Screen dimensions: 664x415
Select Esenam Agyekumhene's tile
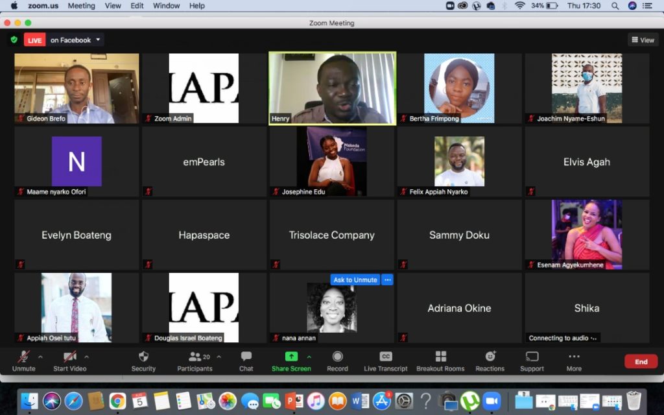587,235
